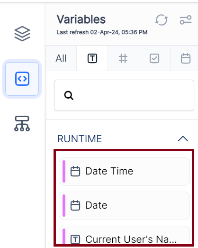Select the Date variable item
Viewport: 198px width, 248px height.
[124, 206]
